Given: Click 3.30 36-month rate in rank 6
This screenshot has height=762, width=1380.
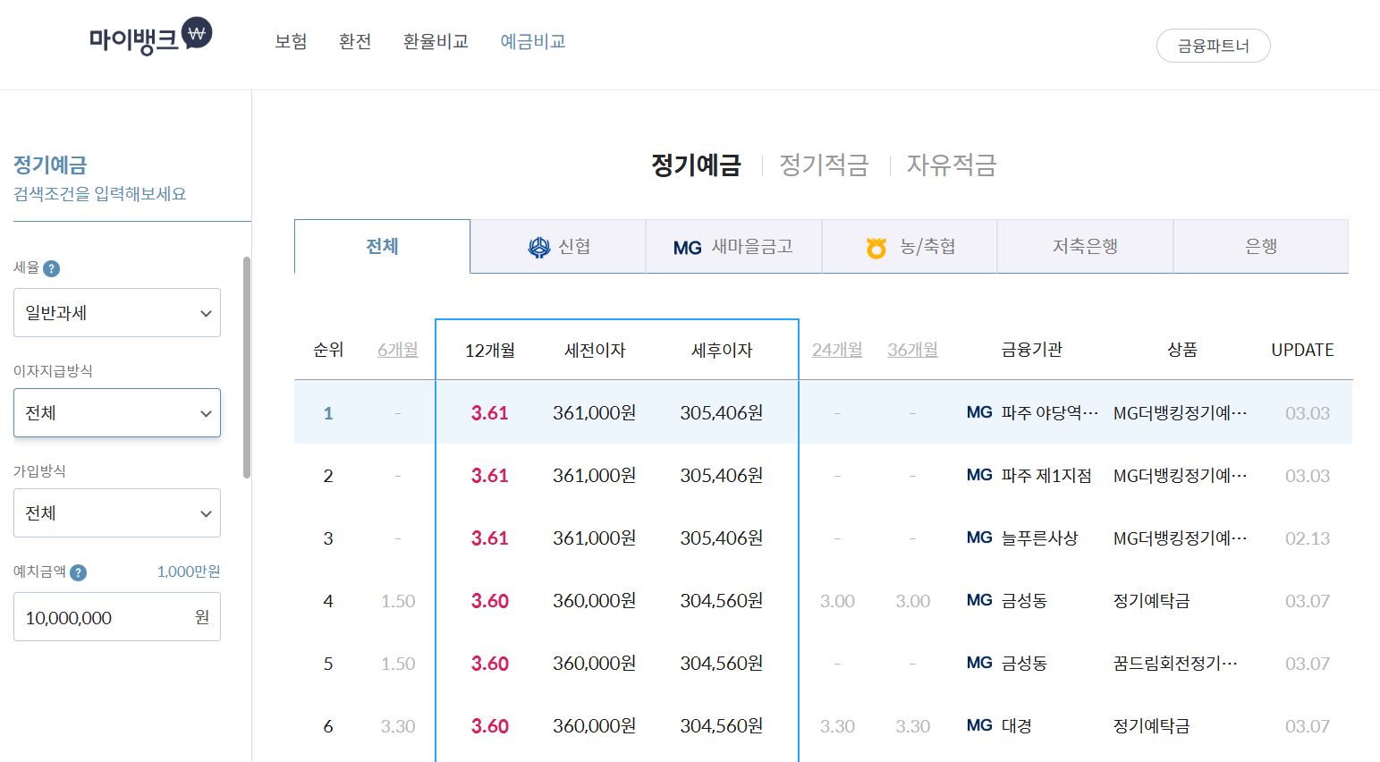Looking at the screenshot, I should pyautogui.click(x=912, y=725).
